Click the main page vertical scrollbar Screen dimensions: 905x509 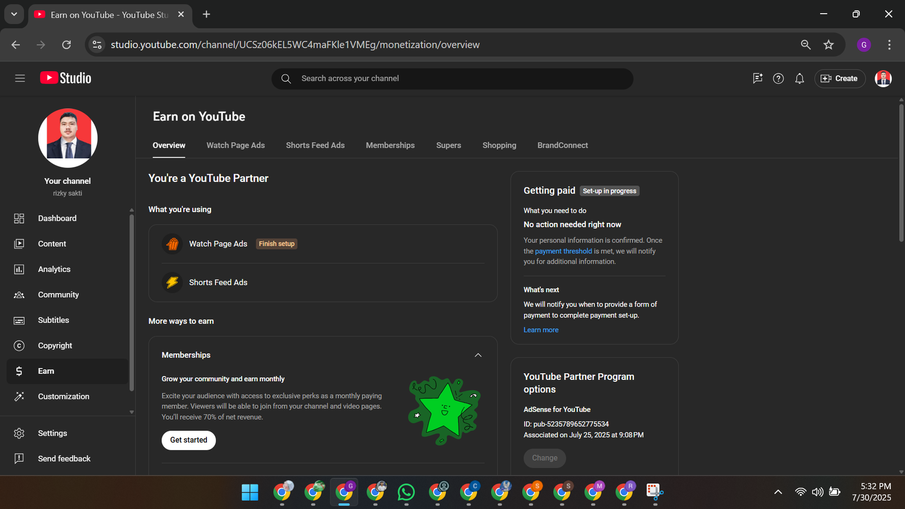pyautogui.click(x=901, y=172)
